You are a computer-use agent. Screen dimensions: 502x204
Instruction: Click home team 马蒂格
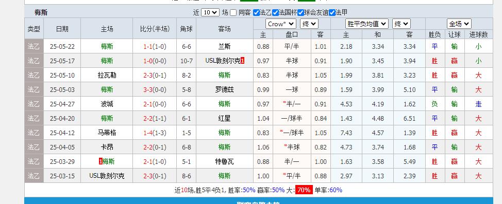[x=107, y=133]
